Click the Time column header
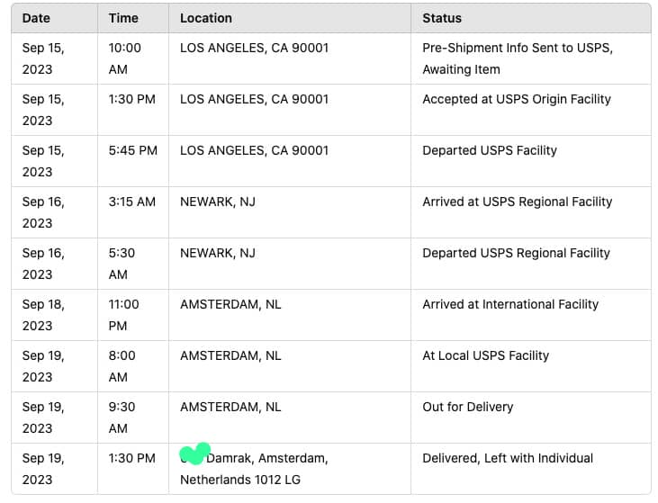 point(123,18)
